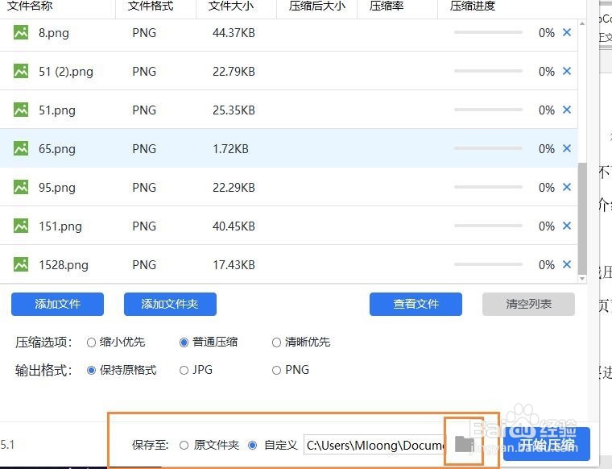
Task: Click the 添加文件夹 button
Action: coord(170,304)
